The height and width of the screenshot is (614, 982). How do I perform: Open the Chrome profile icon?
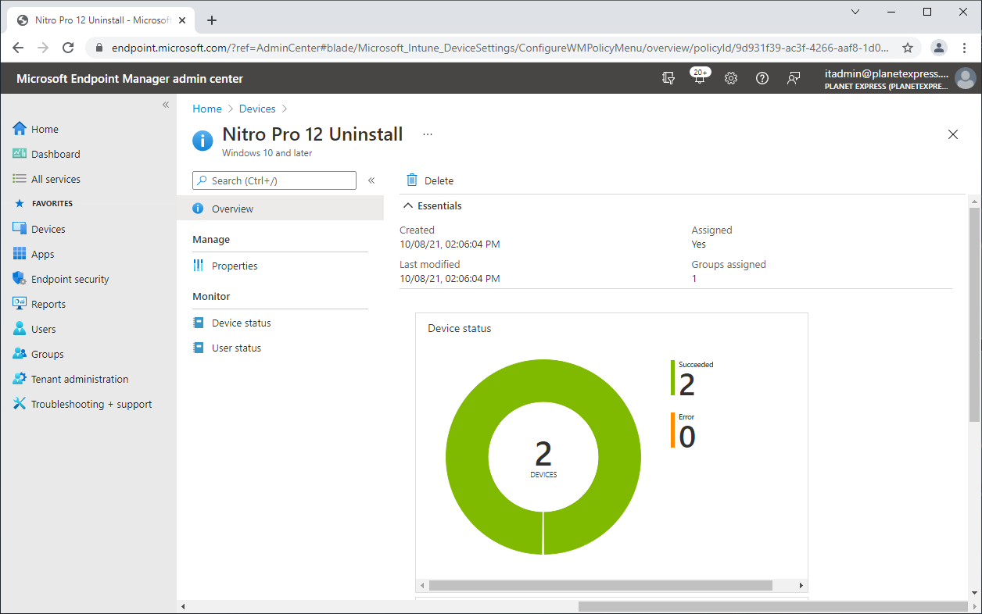point(939,48)
